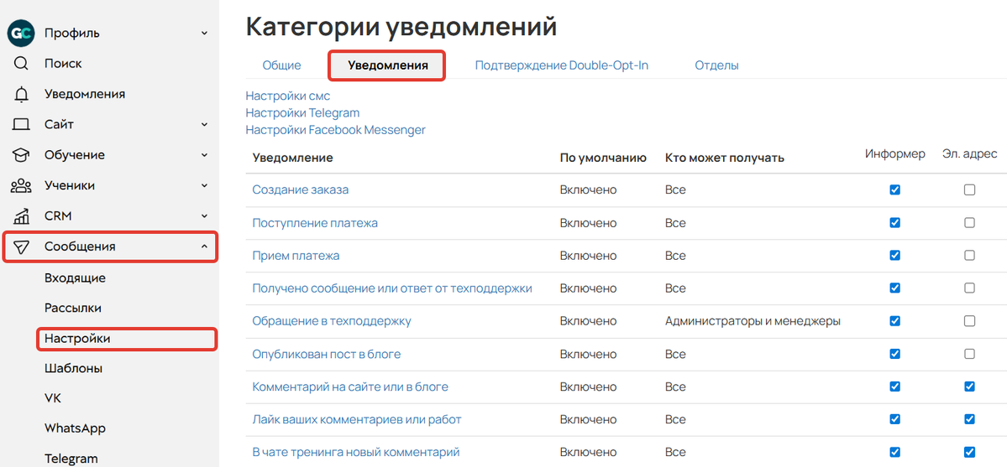The width and height of the screenshot is (1007, 467).
Task: Open Настройки under Сообщения
Action: [x=77, y=338]
